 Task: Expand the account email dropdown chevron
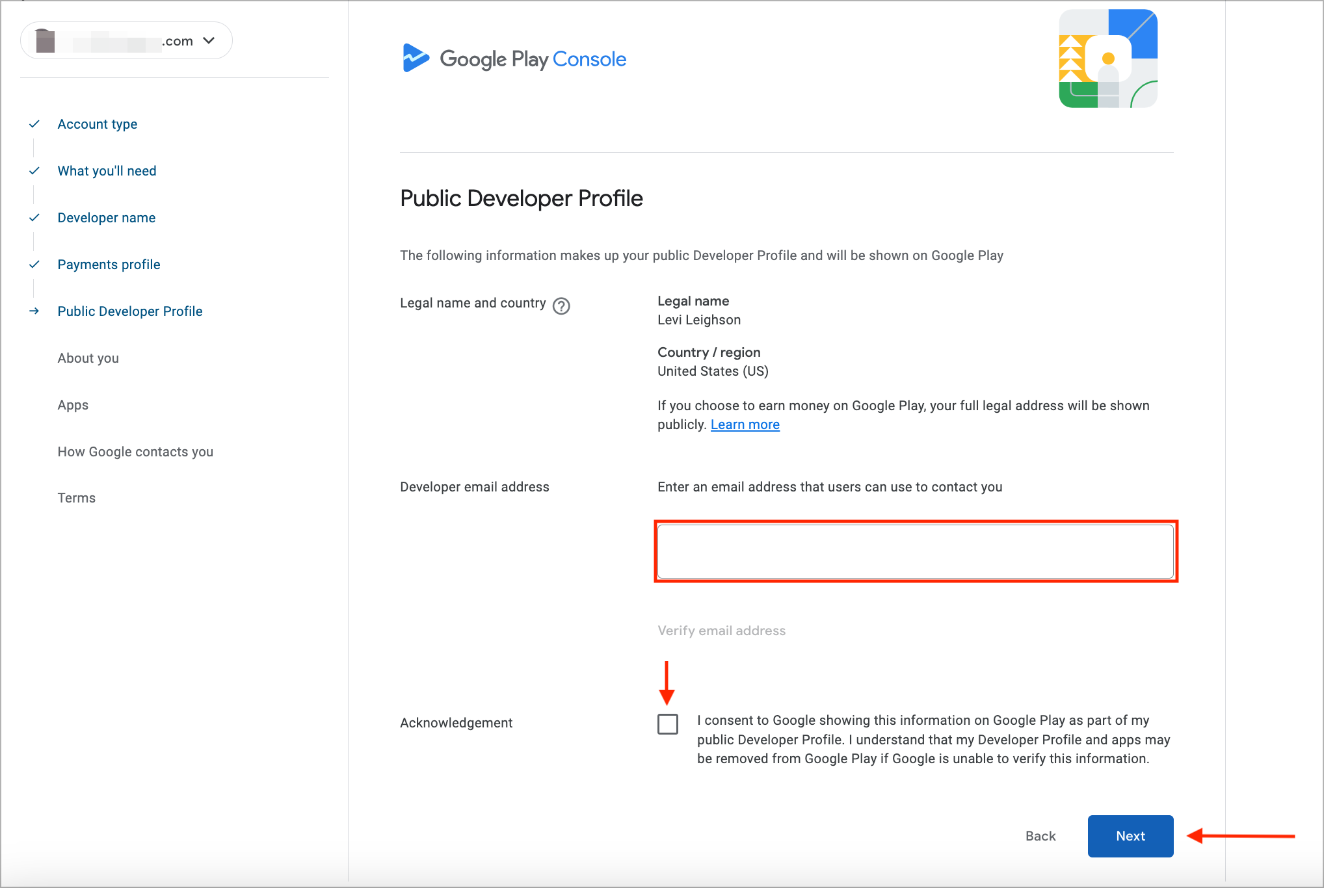[209, 40]
